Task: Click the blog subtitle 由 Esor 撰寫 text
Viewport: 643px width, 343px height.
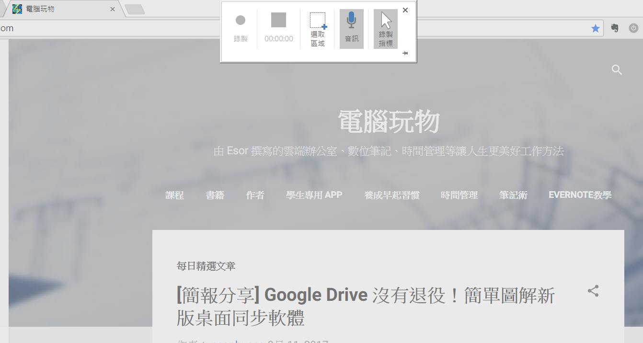Action: (x=389, y=151)
